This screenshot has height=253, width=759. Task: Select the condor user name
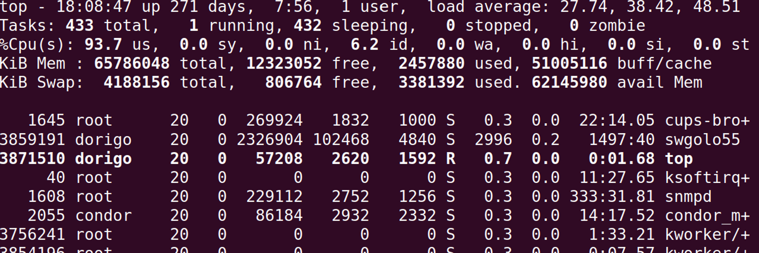click(103, 216)
